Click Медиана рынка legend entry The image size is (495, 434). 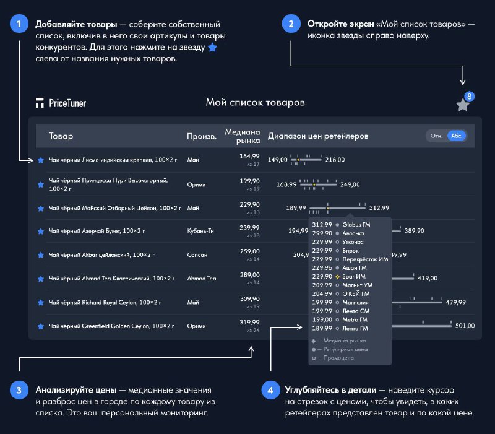pyautogui.click(x=338, y=341)
